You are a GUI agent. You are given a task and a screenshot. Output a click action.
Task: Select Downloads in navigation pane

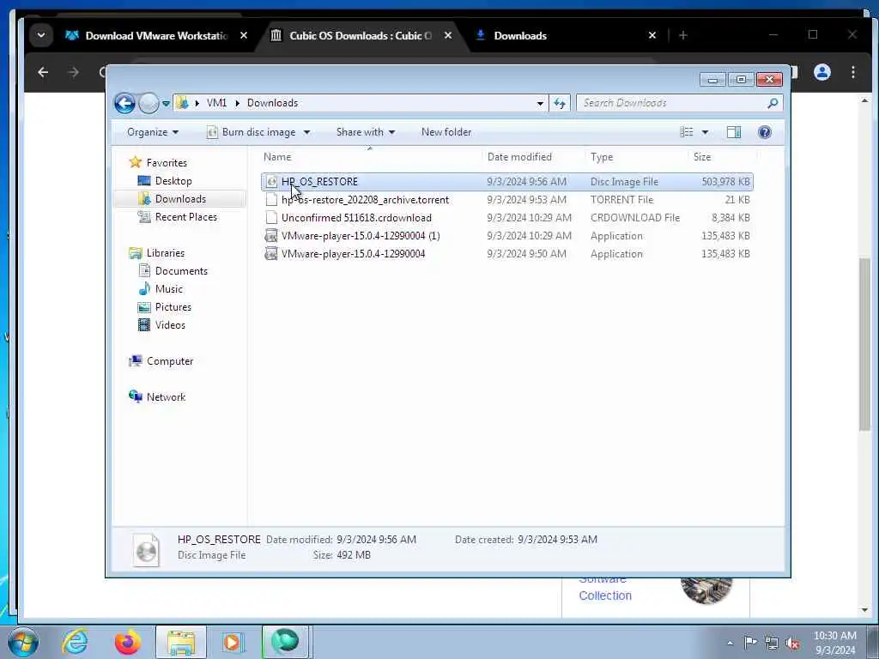(180, 199)
